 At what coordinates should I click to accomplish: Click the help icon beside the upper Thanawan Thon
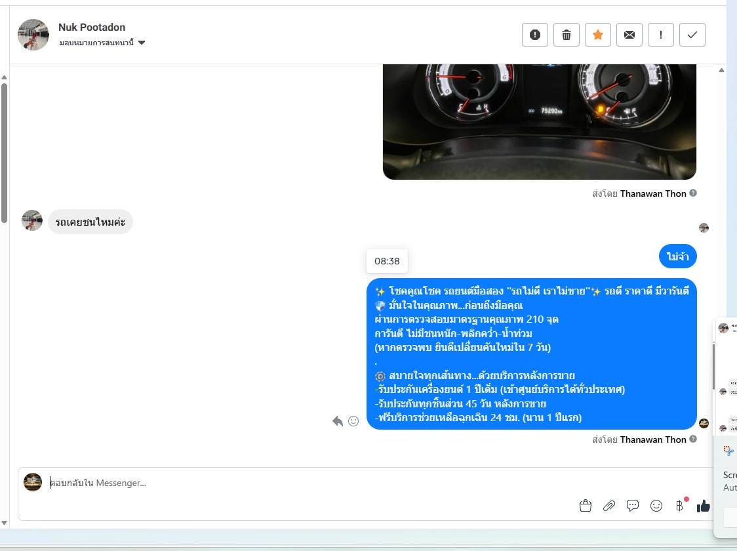click(693, 193)
